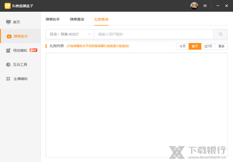Click the magnifier search button
233x162 pixels.
(x=221, y=34)
